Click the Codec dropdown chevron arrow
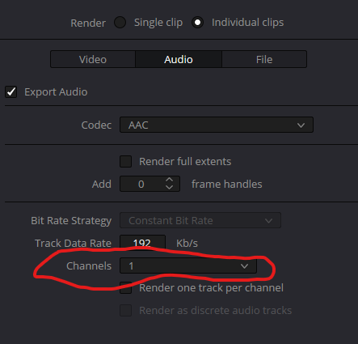This screenshot has height=344, width=358. [301, 125]
